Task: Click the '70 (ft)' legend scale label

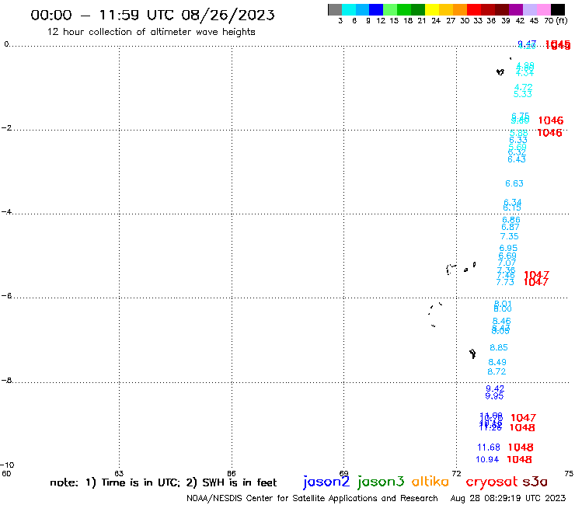Action: (x=556, y=21)
